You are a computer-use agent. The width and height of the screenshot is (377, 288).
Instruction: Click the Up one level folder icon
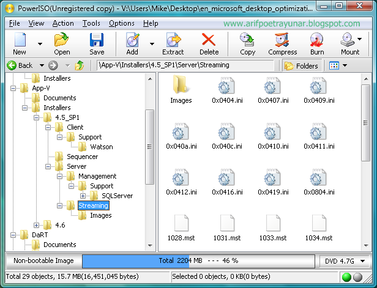click(x=80, y=65)
